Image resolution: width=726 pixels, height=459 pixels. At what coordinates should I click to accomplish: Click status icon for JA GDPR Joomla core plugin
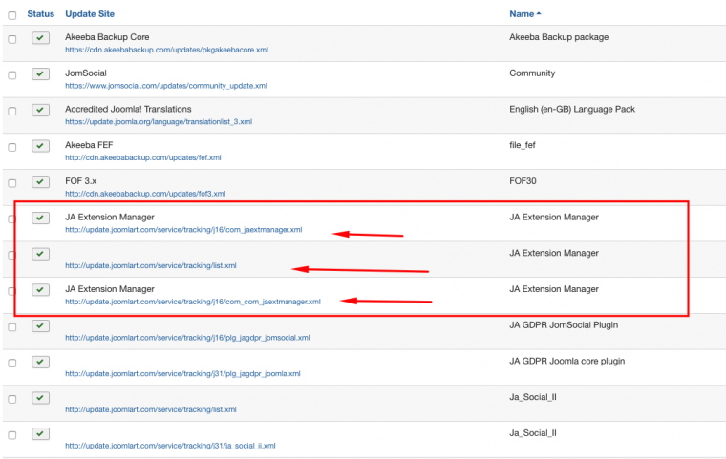[x=40, y=363]
